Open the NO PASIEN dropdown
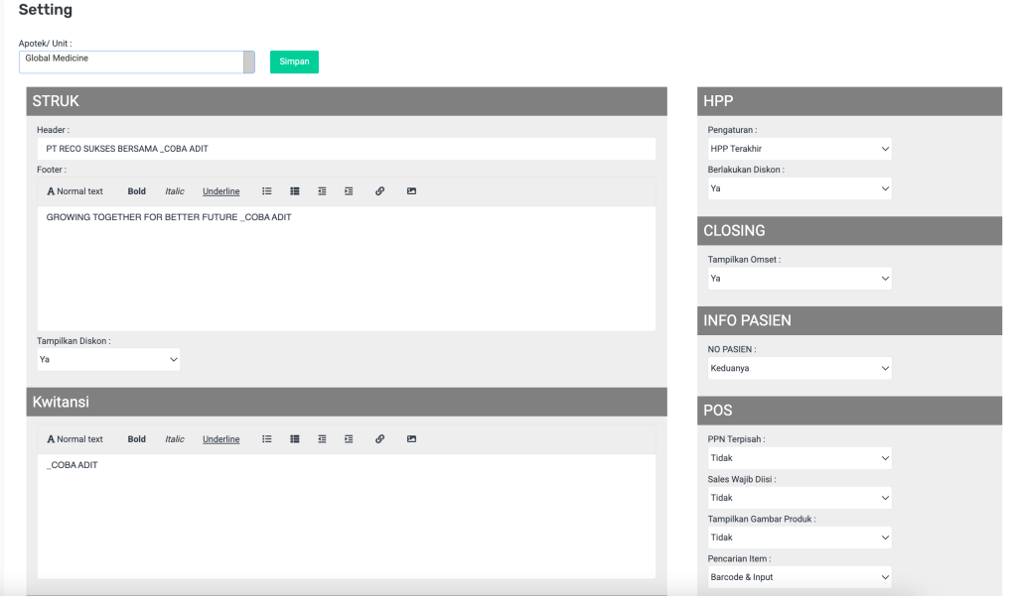This screenshot has width=1017, height=596. click(x=799, y=368)
